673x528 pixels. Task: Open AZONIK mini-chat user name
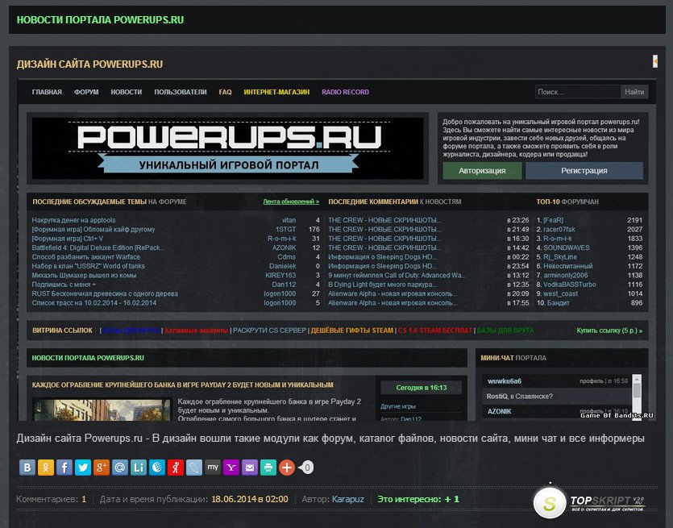pyautogui.click(x=499, y=411)
